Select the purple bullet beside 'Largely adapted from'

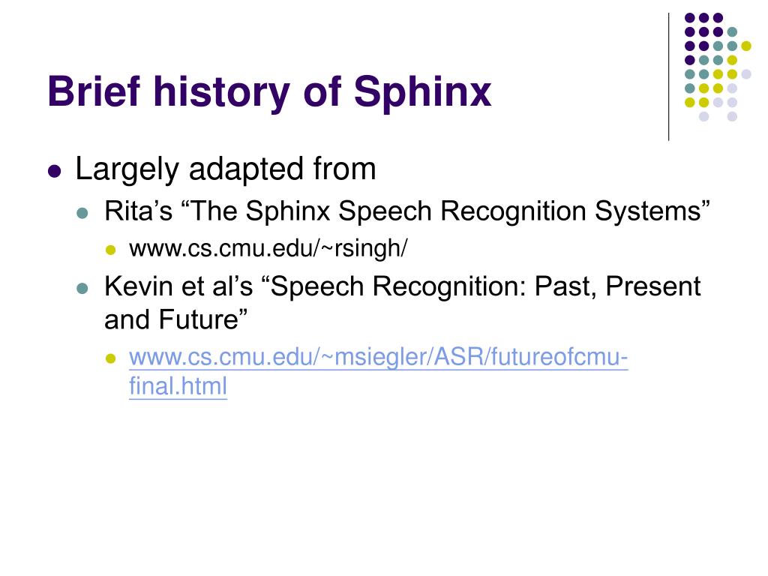(x=55, y=172)
